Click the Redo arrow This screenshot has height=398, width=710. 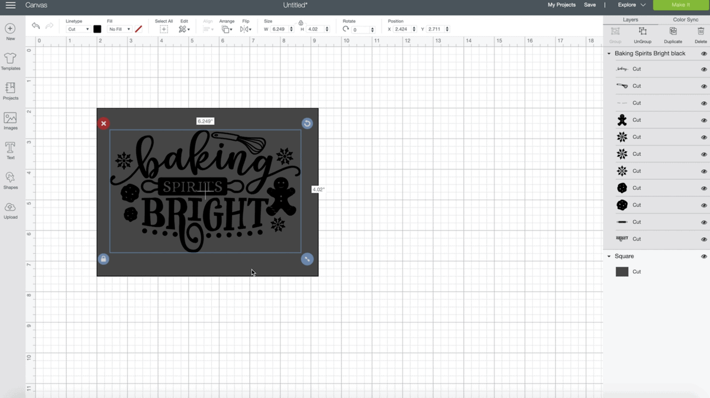pyautogui.click(x=50, y=26)
